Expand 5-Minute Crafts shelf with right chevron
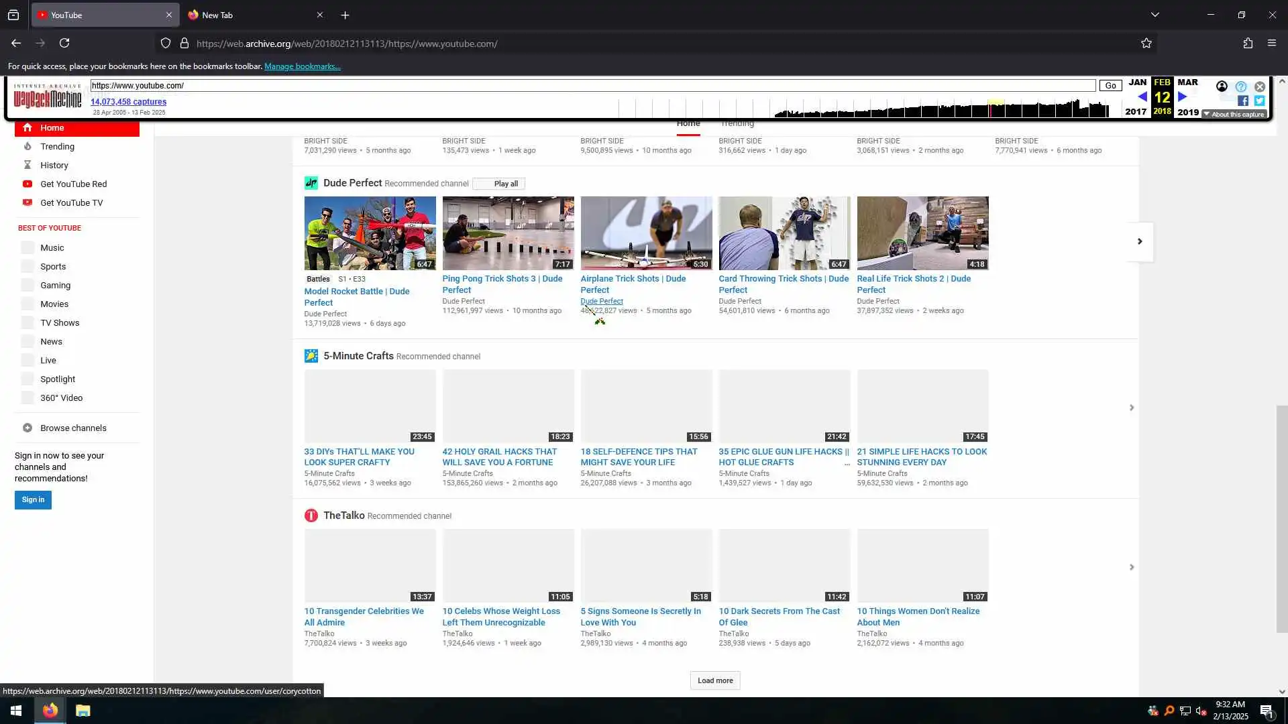1288x724 pixels. (1132, 408)
